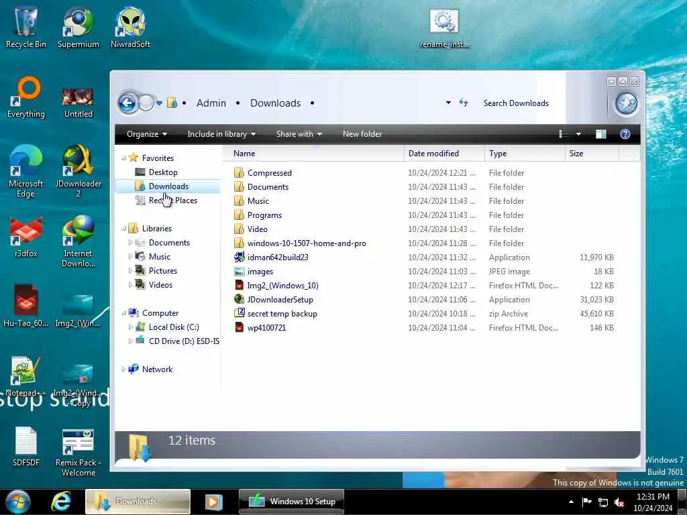The height and width of the screenshot is (515, 687).
Task: Click muted volume tray icon
Action: [619, 502]
